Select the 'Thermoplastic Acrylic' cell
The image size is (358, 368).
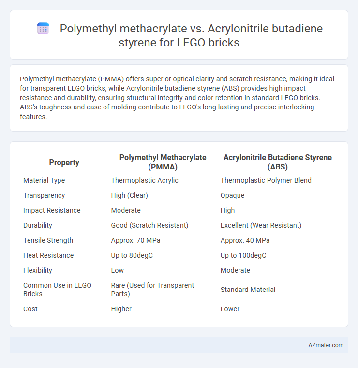[x=145, y=180]
